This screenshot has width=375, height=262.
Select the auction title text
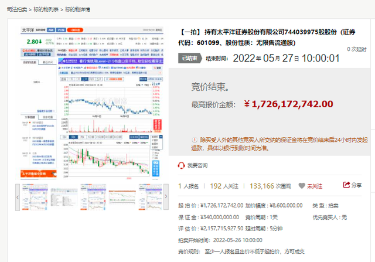(x=267, y=38)
